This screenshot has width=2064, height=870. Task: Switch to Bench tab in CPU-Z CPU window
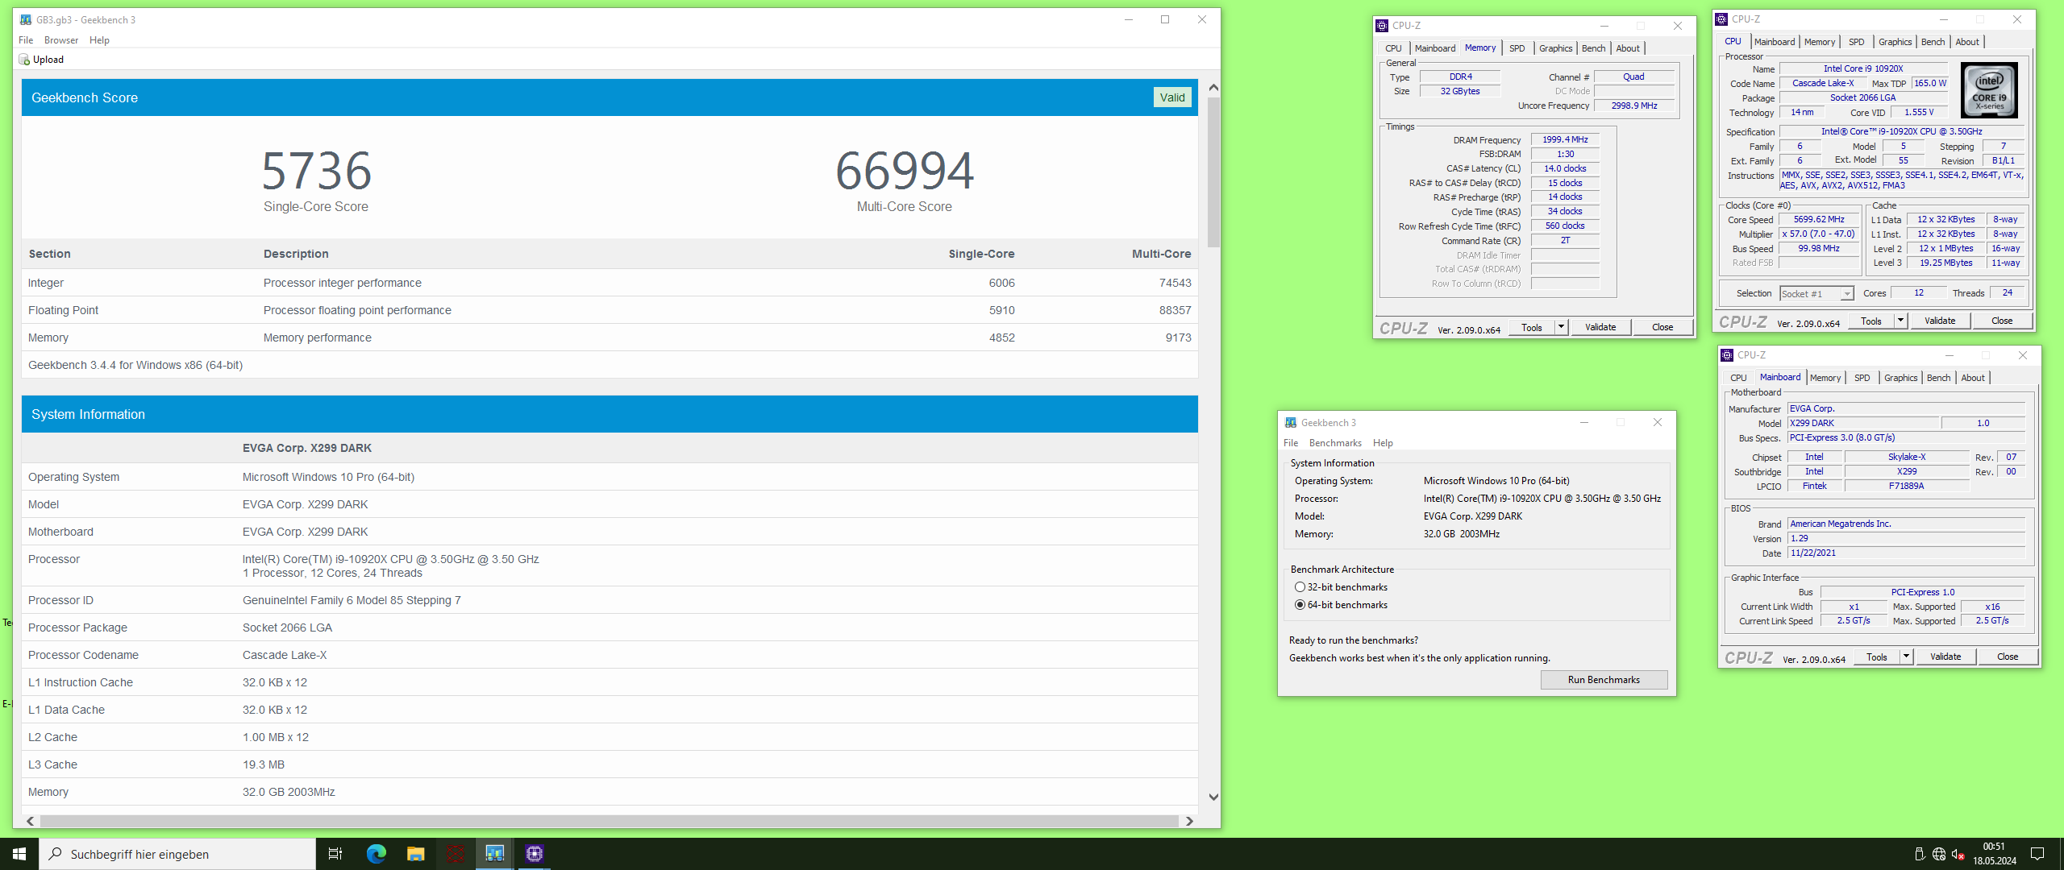pyautogui.click(x=1933, y=42)
